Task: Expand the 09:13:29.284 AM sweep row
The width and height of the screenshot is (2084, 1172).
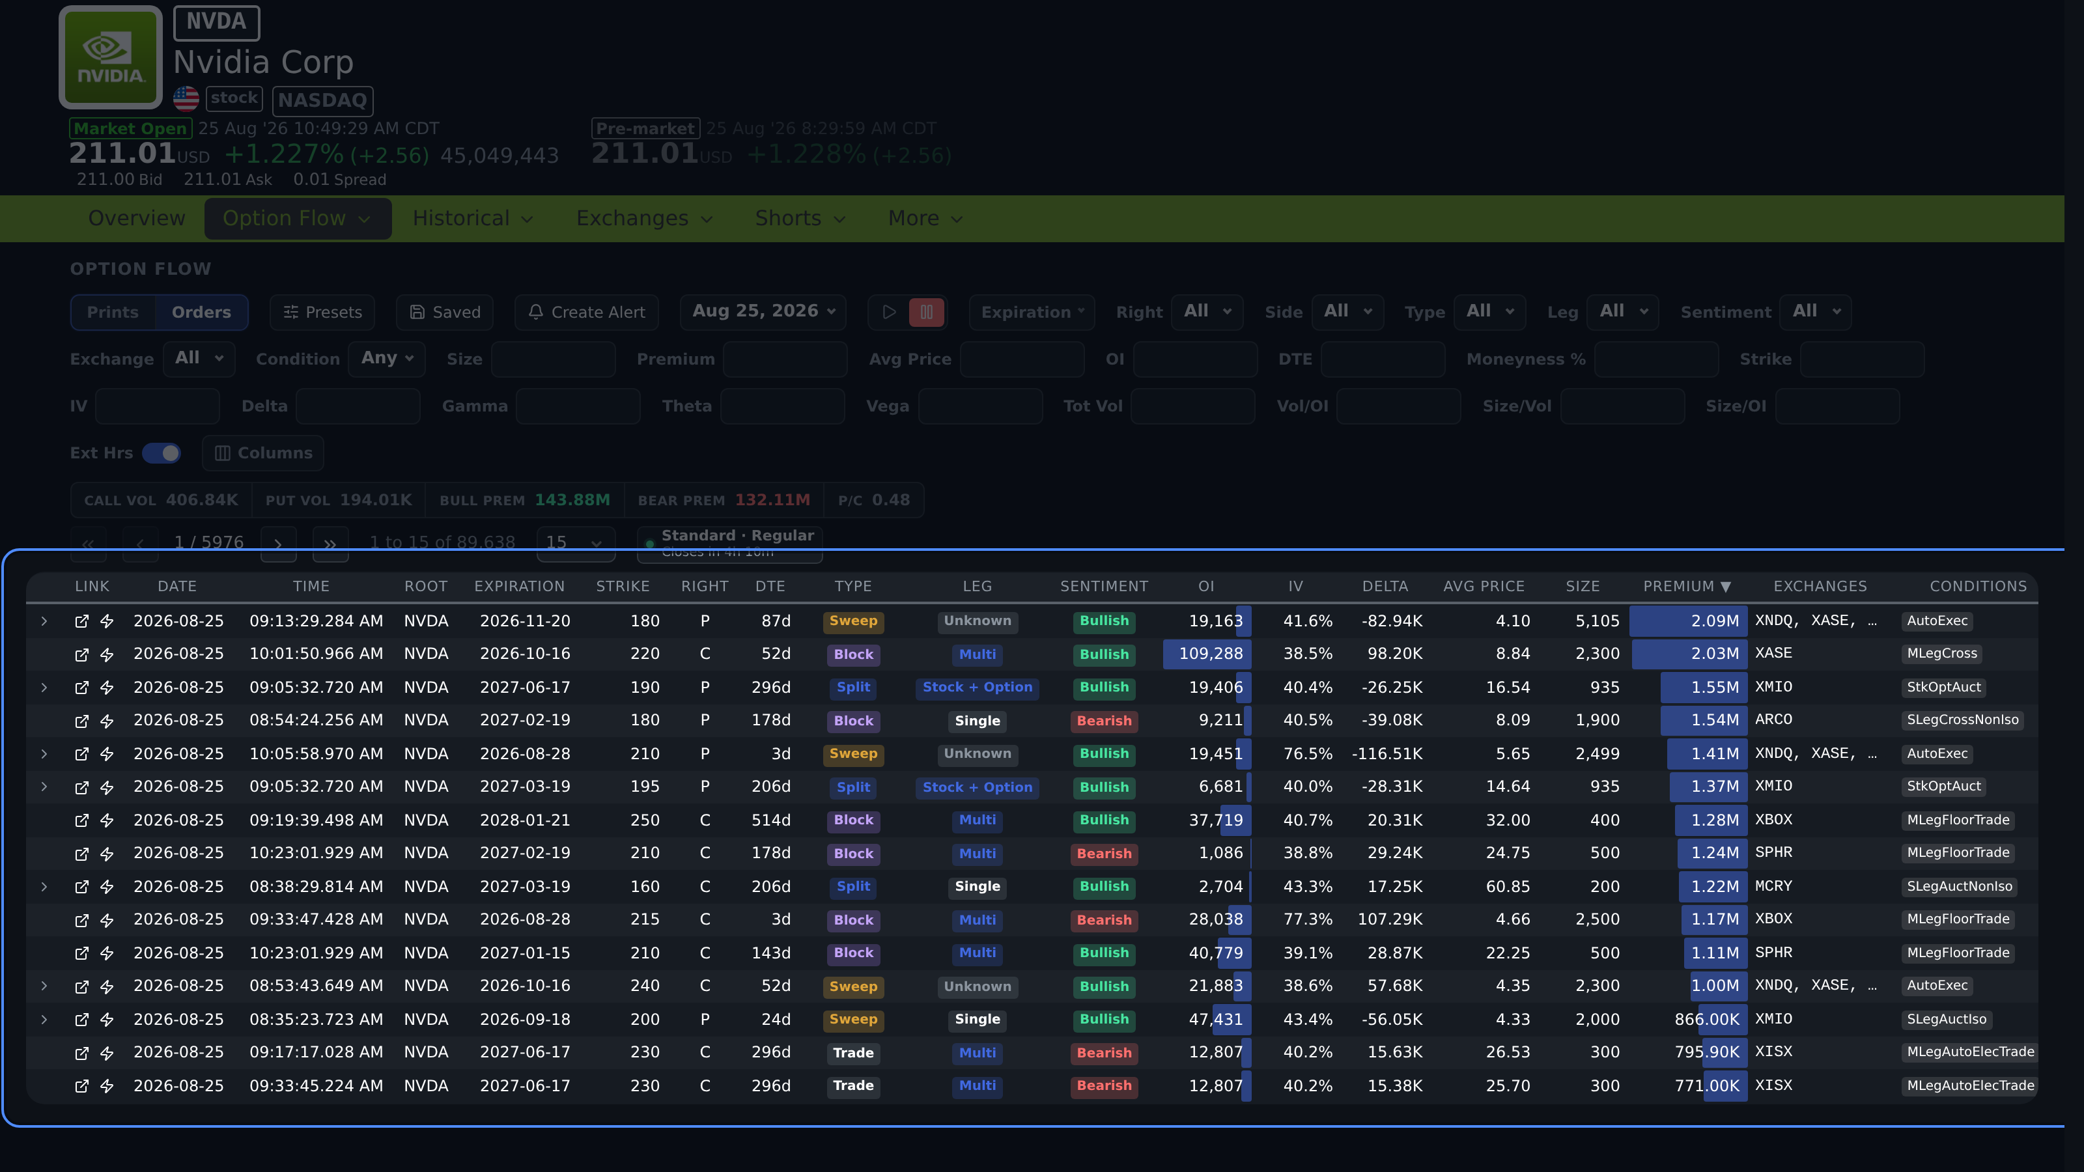Action: [44, 621]
